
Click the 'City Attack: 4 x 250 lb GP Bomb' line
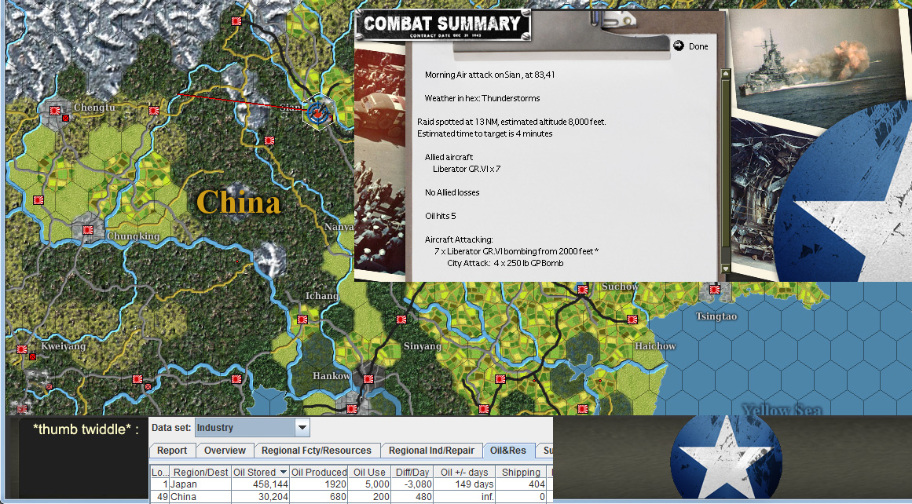pos(505,263)
